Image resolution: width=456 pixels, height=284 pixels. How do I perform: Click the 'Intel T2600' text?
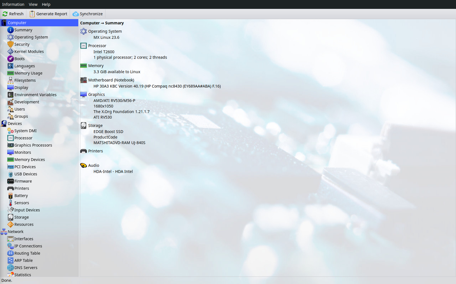[x=104, y=52]
